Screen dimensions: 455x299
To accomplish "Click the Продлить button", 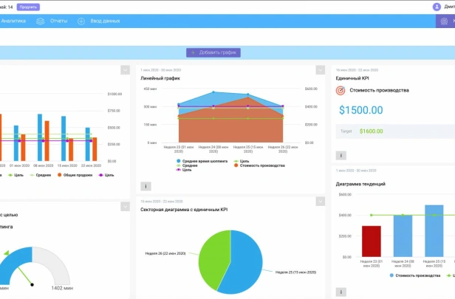I will [28, 7].
